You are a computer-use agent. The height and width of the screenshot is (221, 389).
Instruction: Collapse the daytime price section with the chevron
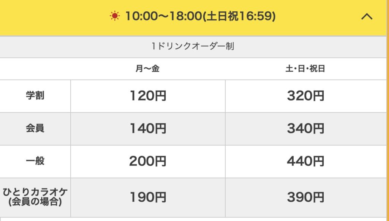coord(367,17)
